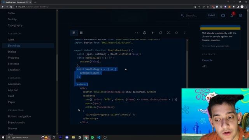Viewport: 249px width, 140px height.
Task: Open the Chrome three-dot menu
Action: tap(246, 7)
